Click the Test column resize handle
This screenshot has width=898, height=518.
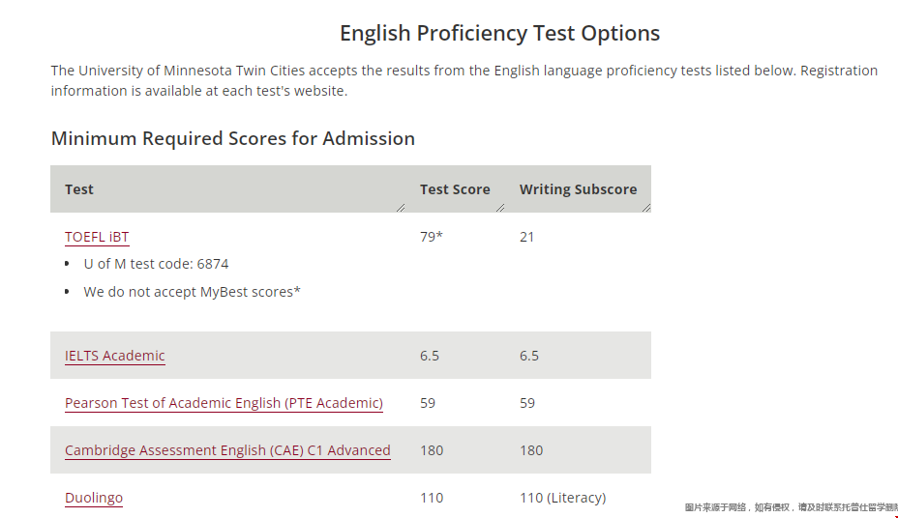[401, 208]
